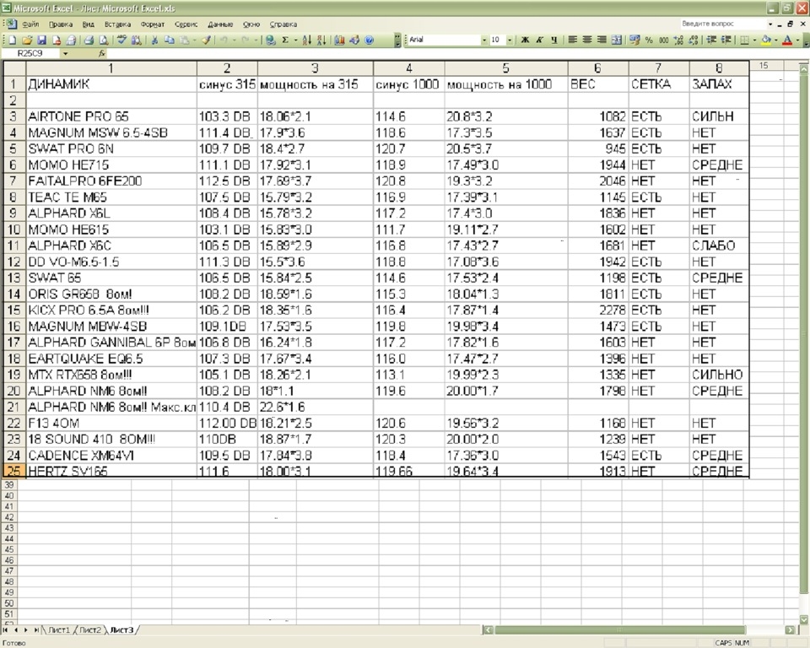Apply thousands separator 000 icon
The image size is (810, 648).
(663, 40)
